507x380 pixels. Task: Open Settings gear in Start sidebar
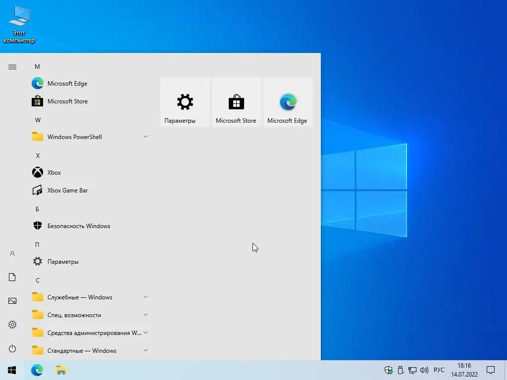point(12,325)
